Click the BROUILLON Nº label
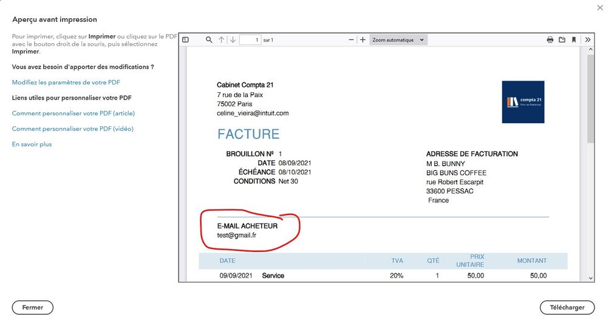The width and height of the screenshot is (606, 325). point(250,154)
